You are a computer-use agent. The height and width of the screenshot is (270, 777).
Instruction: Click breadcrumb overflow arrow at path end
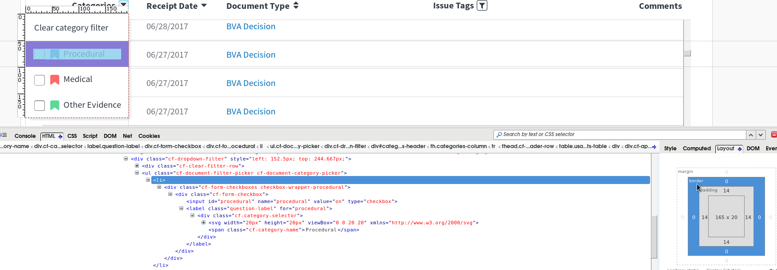coord(654,147)
